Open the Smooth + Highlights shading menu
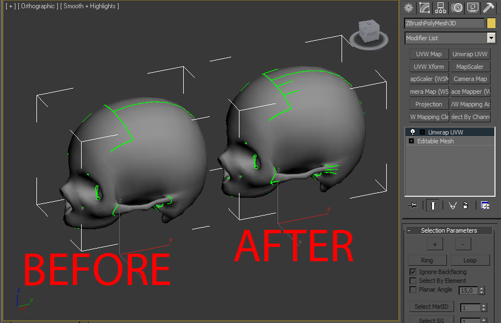 (88, 6)
